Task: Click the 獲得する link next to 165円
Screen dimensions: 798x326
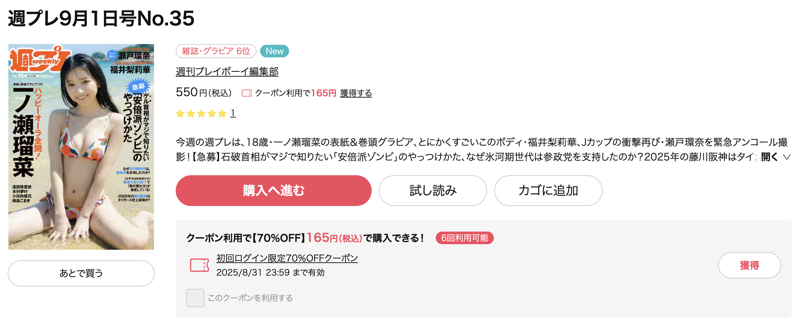Action: point(356,93)
